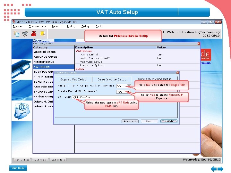Switch to Gujarat Vat Setup tab
This screenshot has width=231, height=173.
pyautogui.click(x=73, y=79)
